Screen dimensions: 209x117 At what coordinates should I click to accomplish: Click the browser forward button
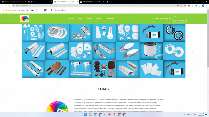pos(6,5)
